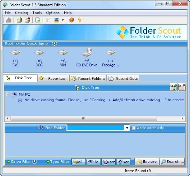This screenshot has height=176, width=190.
Task: Click the horizontal scrollbar thumb
Action: coord(84,118)
